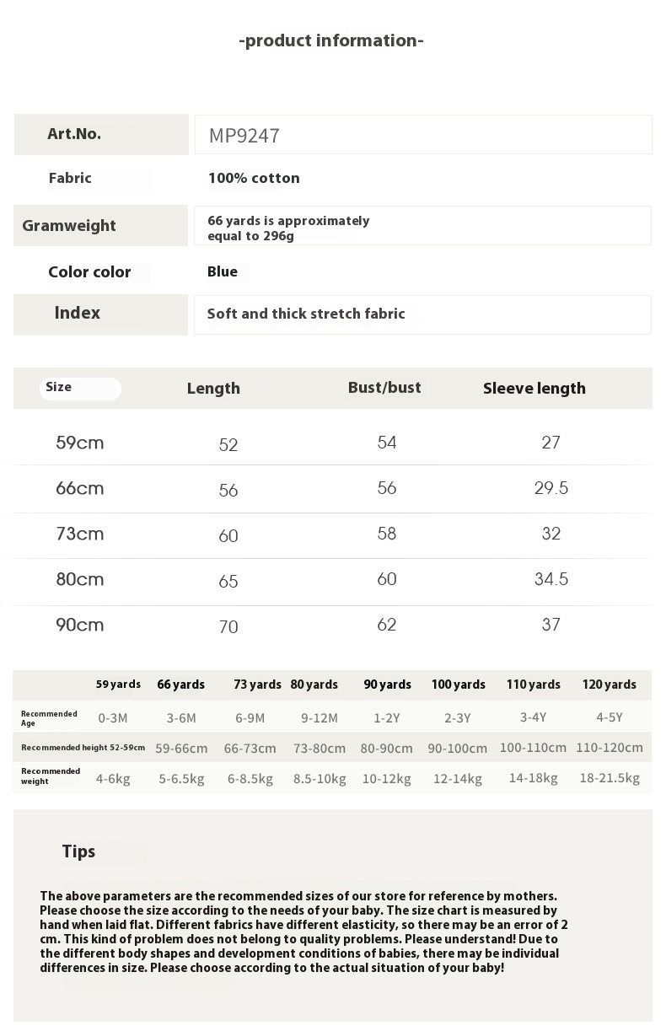Click the Gramweight label cell
This screenshot has width=666, height=1031.
pyautogui.click(x=100, y=226)
